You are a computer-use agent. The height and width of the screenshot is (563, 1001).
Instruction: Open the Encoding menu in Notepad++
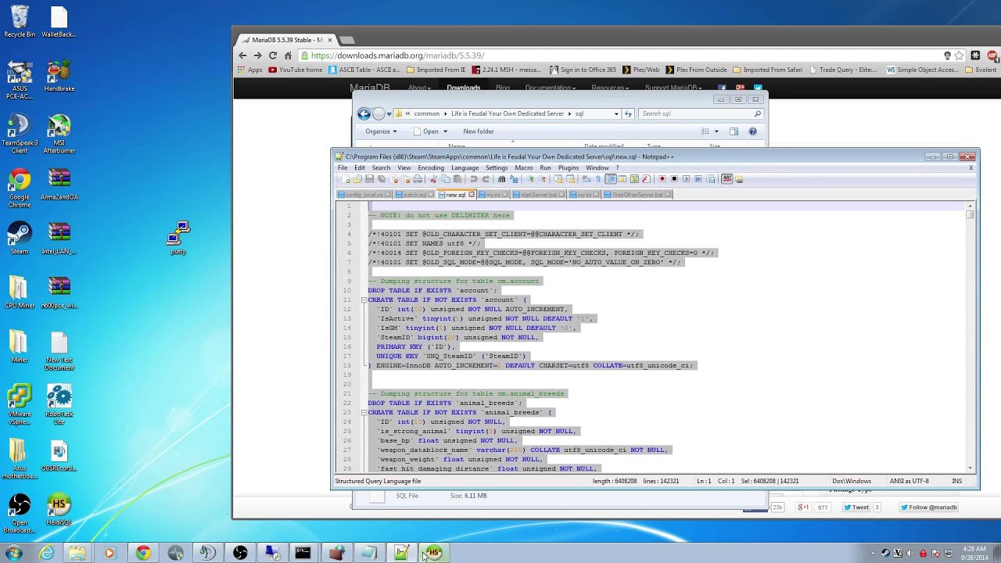point(430,167)
